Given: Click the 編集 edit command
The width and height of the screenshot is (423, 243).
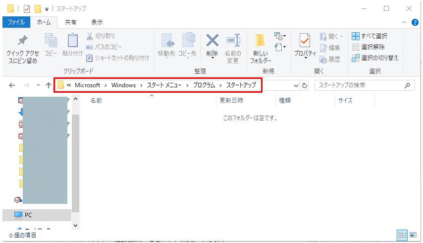Looking at the screenshot, I should (x=330, y=48).
